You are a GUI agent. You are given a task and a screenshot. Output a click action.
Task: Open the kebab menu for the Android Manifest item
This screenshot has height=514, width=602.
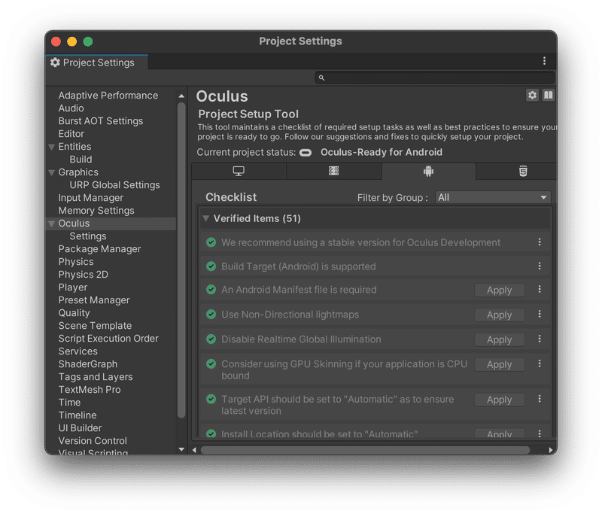point(540,290)
